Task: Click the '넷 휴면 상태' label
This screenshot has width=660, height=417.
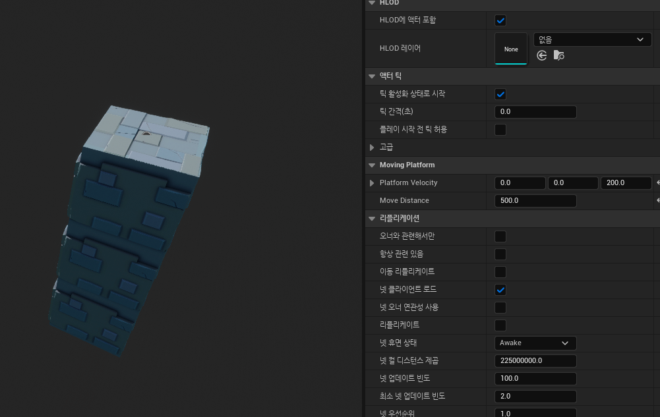Action: pyautogui.click(x=398, y=343)
